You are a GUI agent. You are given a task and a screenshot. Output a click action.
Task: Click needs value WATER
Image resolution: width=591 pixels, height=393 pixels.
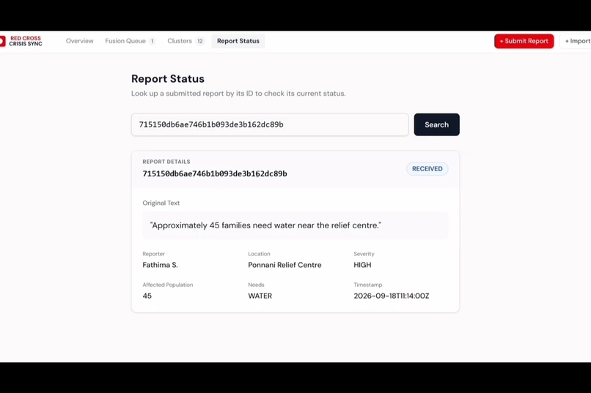(x=260, y=296)
